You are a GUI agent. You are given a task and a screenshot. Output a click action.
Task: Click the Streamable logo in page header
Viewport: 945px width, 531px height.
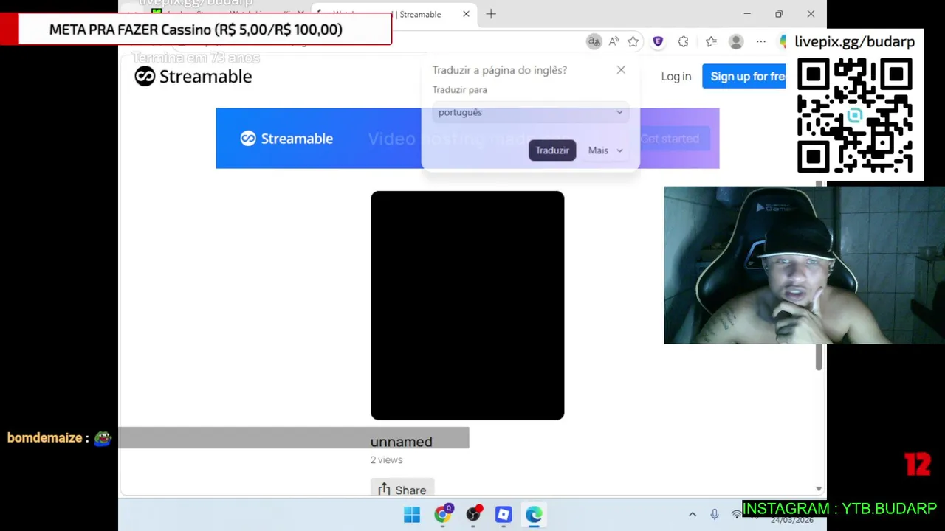[x=193, y=76]
